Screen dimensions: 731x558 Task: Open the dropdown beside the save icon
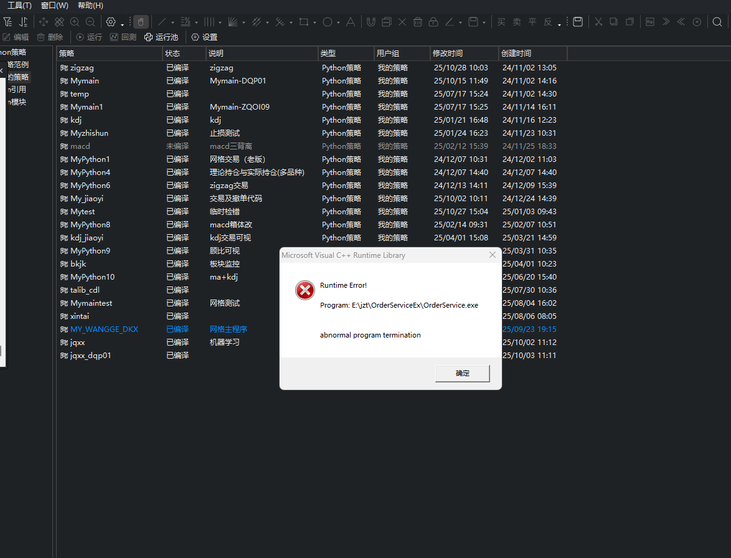pyautogui.click(x=484, y=24)
